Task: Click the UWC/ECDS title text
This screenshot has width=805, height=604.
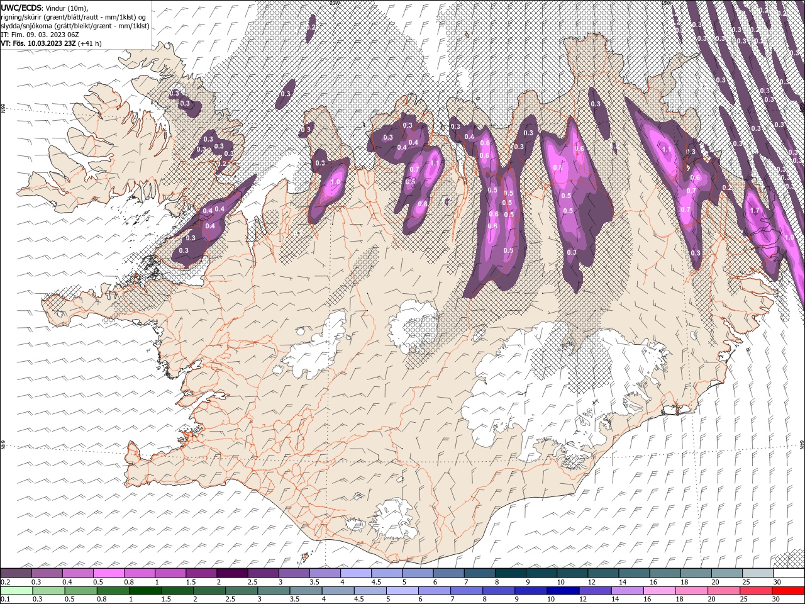Action: 22,8
